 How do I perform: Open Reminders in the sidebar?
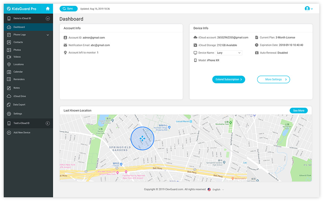pyautogui.click(x=28, y=79)
